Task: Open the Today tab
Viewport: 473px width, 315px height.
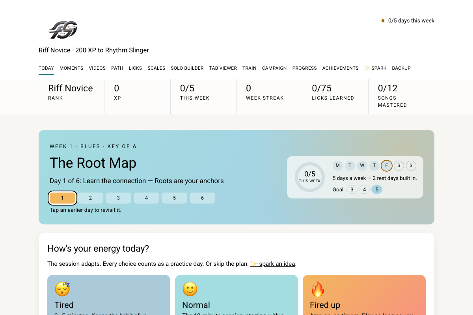Action: (46, 68)
